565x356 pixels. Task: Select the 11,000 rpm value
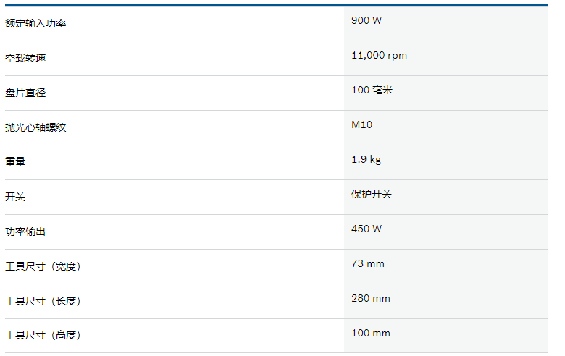pos(379,56)
